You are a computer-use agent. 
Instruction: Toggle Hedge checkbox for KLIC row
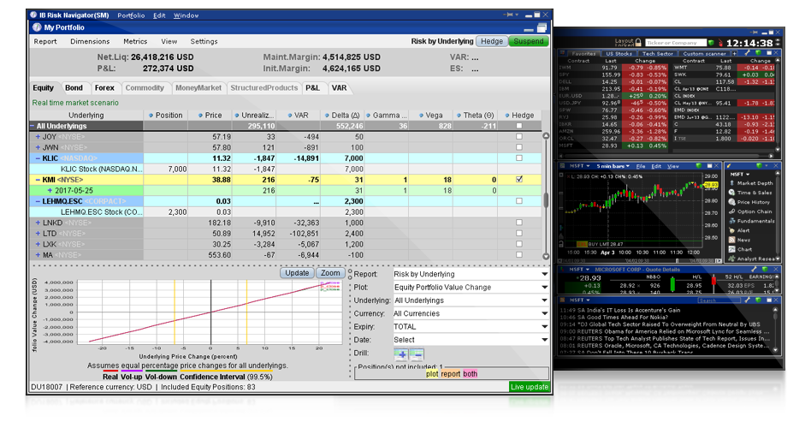coord(519,158)
